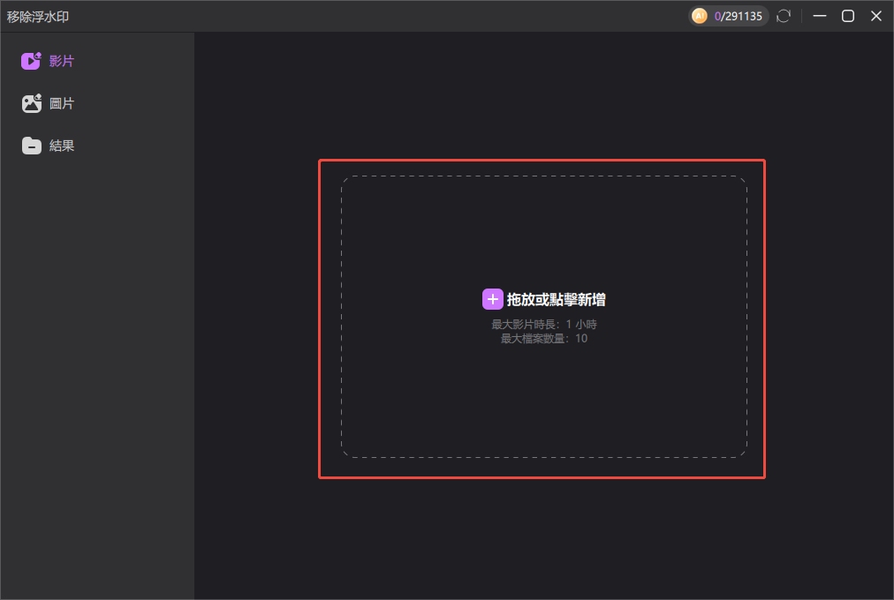Click the folder icon beside 結果
Image resolution: width=894 pixels, height=600 pixels.
click(32, 146)
